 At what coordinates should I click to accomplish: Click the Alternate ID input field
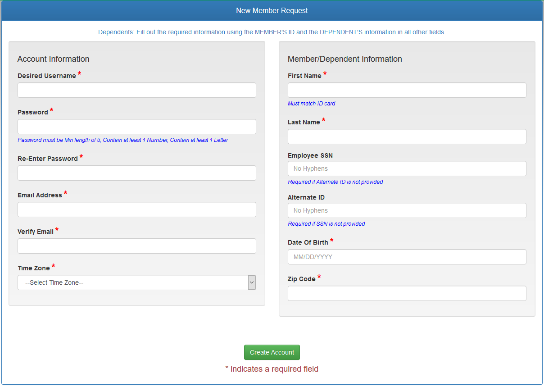[407, 210]
